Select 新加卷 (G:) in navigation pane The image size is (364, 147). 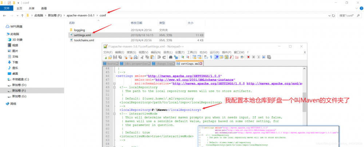point(19,96)
